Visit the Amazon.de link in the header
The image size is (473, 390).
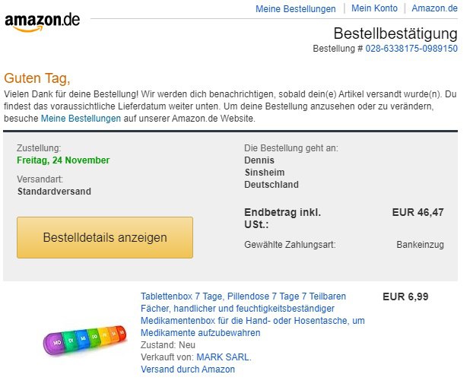[434, 9]
